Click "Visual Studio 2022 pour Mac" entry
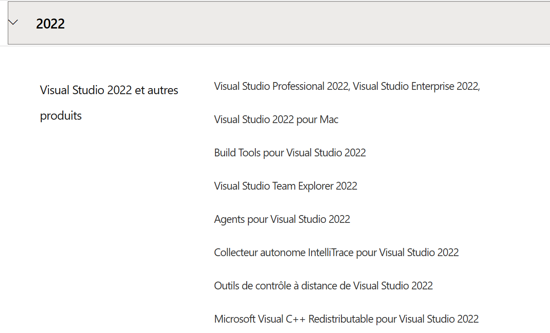 (276, 120)
